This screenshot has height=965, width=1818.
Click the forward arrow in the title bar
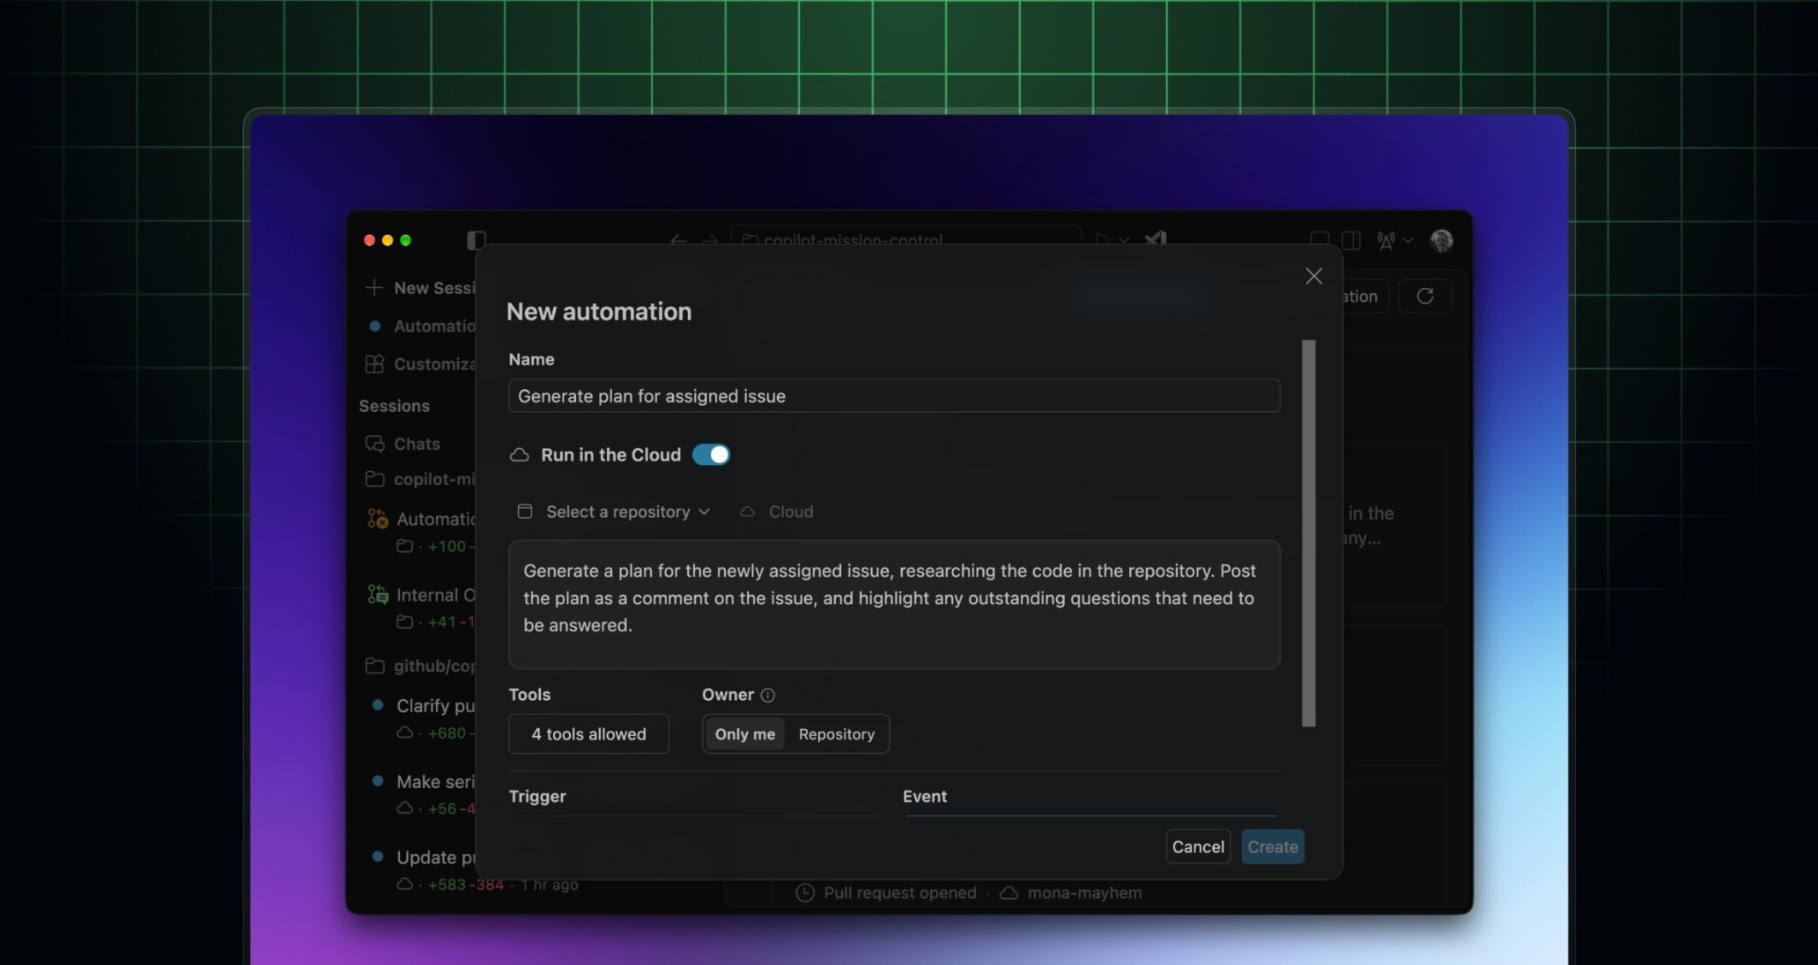(709, 239)
